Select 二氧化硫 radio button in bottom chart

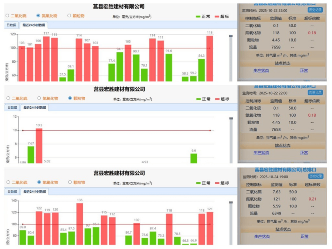[x=8, y=182]
